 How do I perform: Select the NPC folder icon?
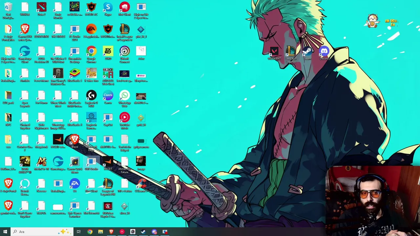tap(8, 119)
